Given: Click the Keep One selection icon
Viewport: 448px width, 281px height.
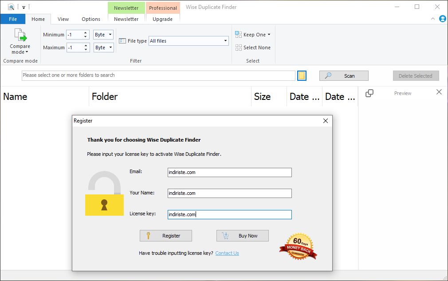Looking at the screenshot, I should 238,35.
